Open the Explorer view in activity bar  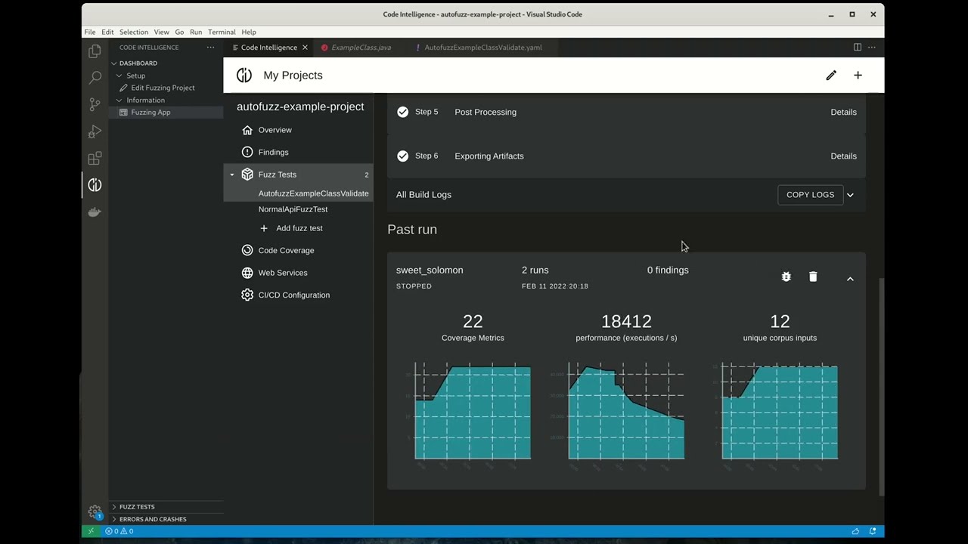(x=95, y=51)
